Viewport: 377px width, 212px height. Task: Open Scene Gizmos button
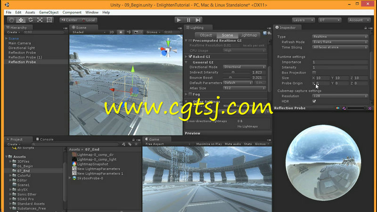(x=153, y=32)
